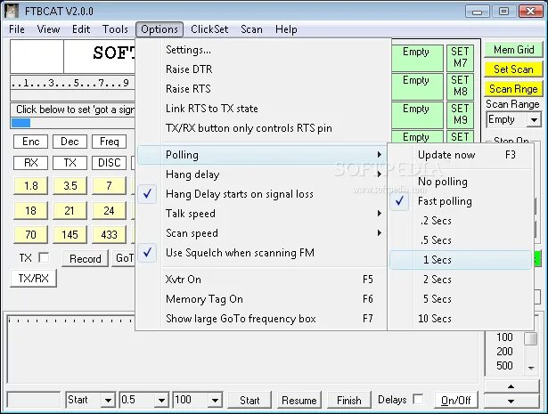The height and width of the screenshot is (414, 548).
Task: Click the FTBCAT cat icon in title bar
Action: click(12, 11)
